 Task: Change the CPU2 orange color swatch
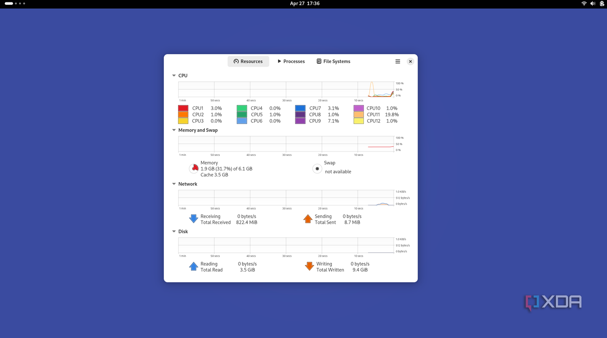[x=183, y=114]
